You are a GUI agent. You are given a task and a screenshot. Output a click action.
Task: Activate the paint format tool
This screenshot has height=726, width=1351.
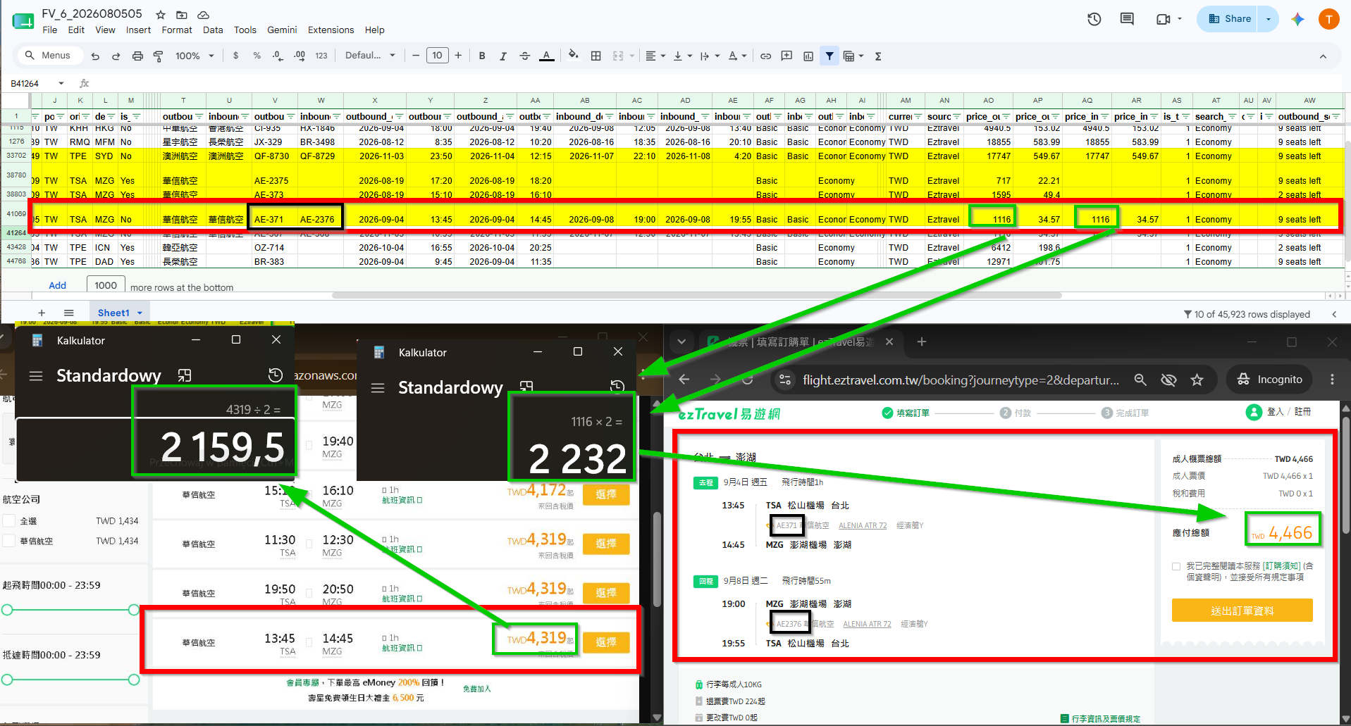(159, 56)
